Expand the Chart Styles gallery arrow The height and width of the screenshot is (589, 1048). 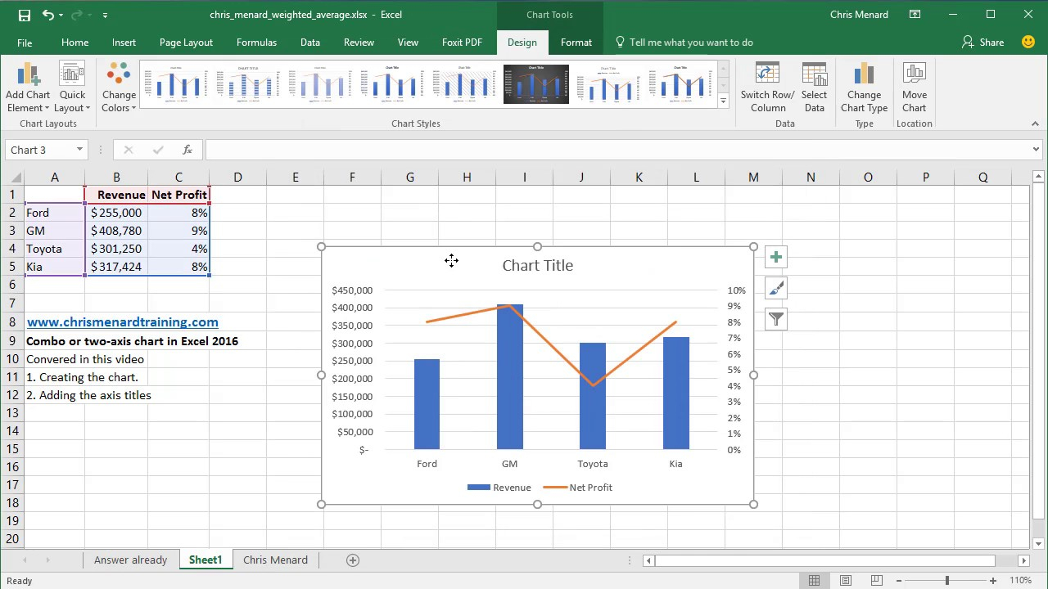(722, 101)
